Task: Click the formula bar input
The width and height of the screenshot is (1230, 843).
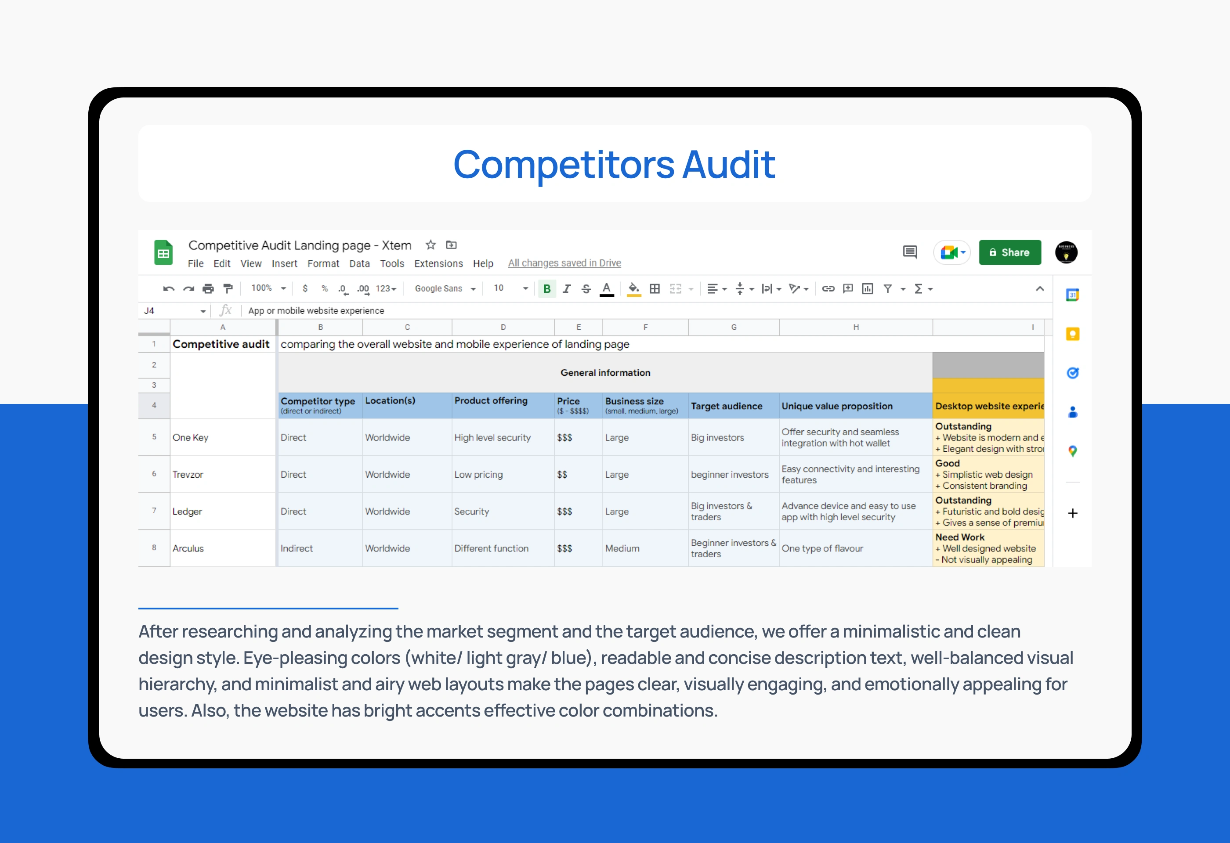Action: point(646,311)
